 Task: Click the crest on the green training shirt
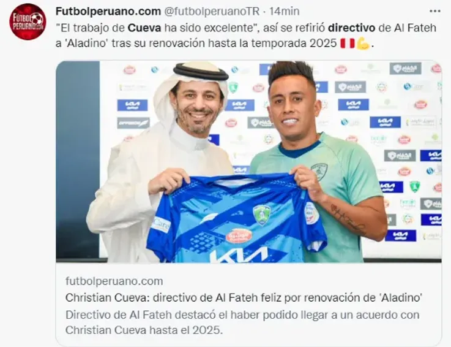[x=319, y=171]
